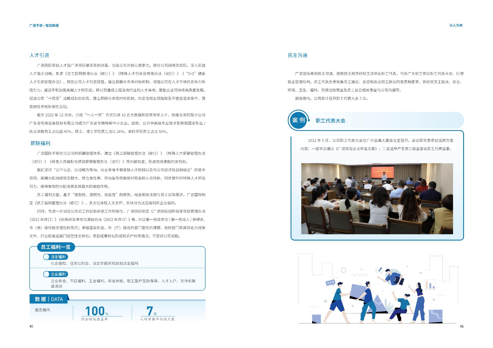Click the 职工代表大会 case title

pos(330,121)
